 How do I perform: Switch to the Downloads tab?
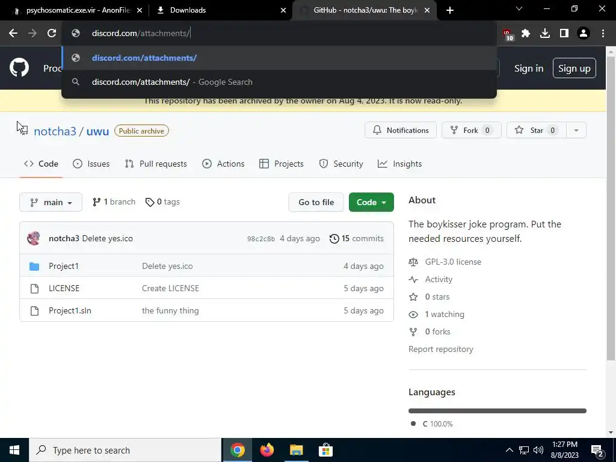point(221,10)
